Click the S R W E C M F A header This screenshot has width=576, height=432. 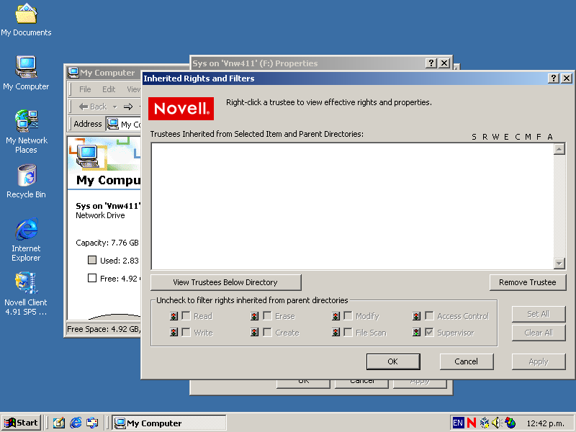pos(512,137)
